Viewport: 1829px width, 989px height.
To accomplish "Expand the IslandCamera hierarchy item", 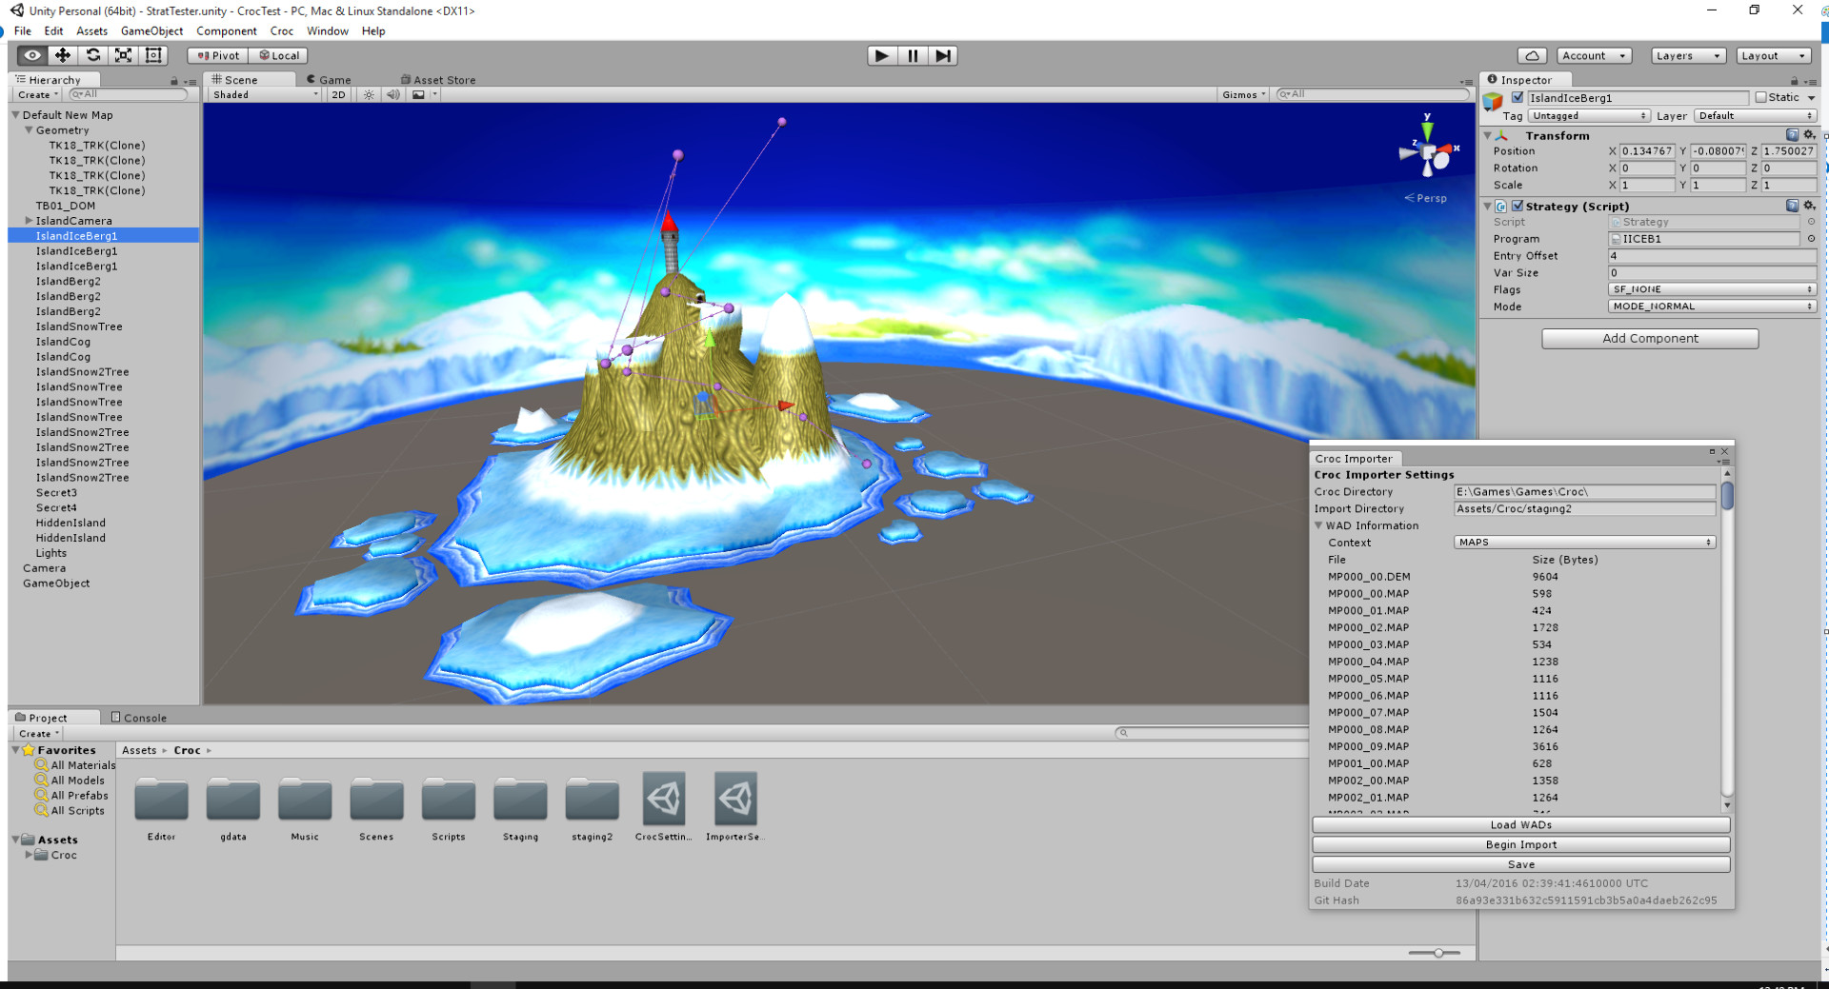I will [x=29, y=220].
